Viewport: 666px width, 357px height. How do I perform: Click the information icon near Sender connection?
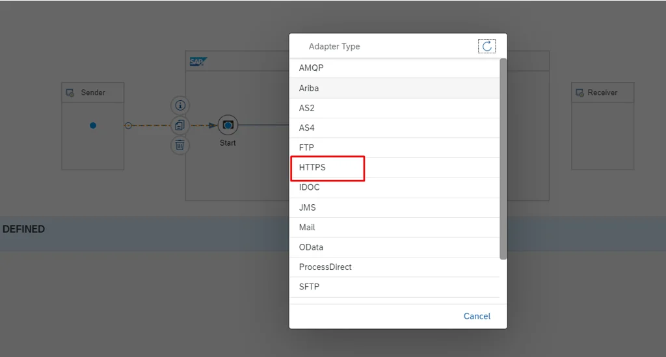tap(180, 105)
